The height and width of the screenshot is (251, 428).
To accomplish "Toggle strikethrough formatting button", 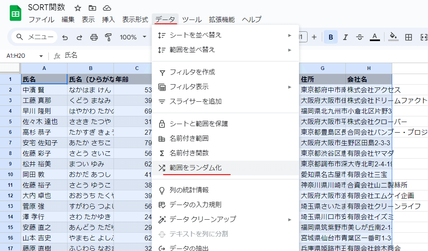I will (x=360, y=37).
